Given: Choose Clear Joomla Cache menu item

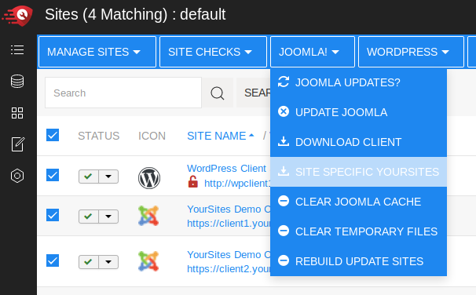Looking at the screenshot, I should pos(358,202).
